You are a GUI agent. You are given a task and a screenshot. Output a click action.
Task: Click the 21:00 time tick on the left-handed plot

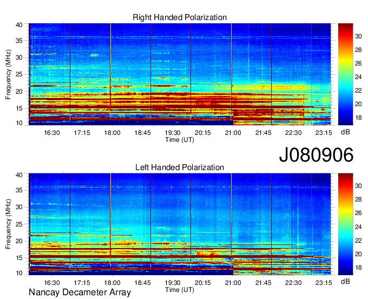(233, 283)
